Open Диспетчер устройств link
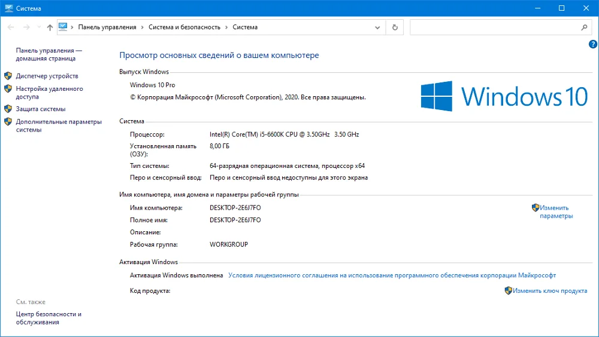Screen dimensions: 599x337 [x=47, y=76]
